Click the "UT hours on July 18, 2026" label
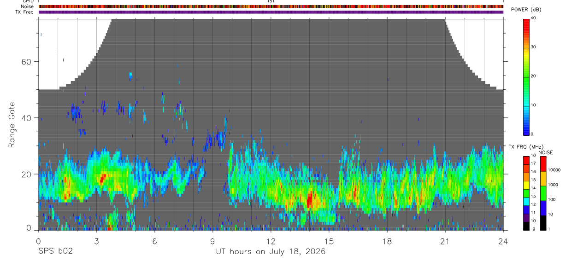This screenshot has width=566, height=261. 271,252
